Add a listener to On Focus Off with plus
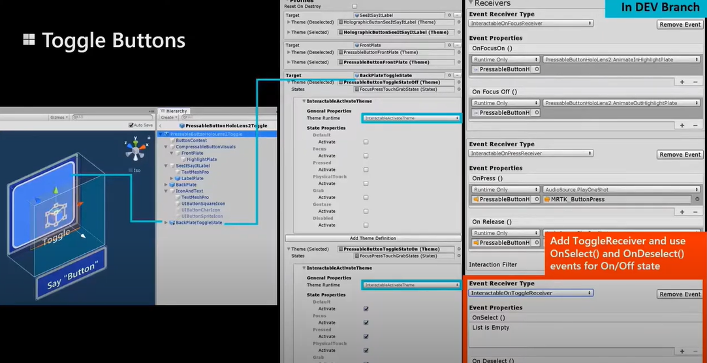The image size is (707, 363). pyautogui.click(x=682, y=125)
